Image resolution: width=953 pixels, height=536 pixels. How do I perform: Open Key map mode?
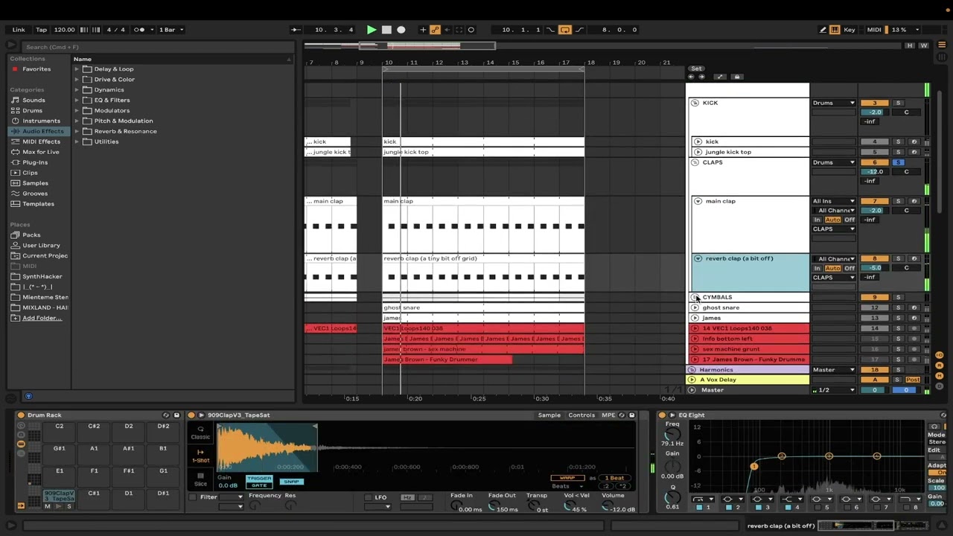pos(850,30)
